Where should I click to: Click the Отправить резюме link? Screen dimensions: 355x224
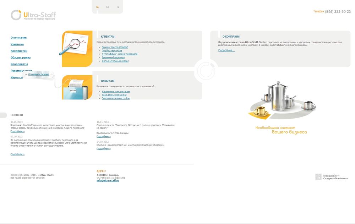(x=39, y=74)
